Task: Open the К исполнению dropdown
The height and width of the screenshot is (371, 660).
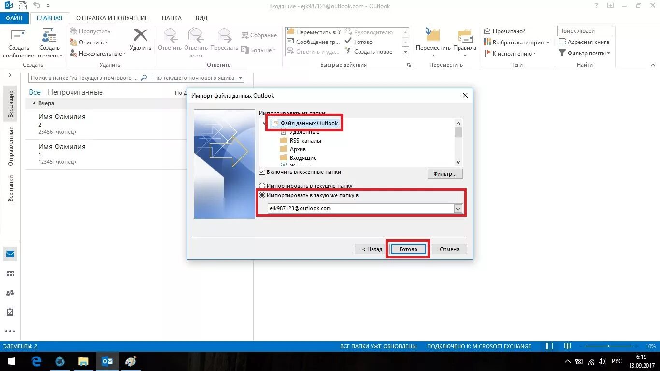Action: [535, 54]
